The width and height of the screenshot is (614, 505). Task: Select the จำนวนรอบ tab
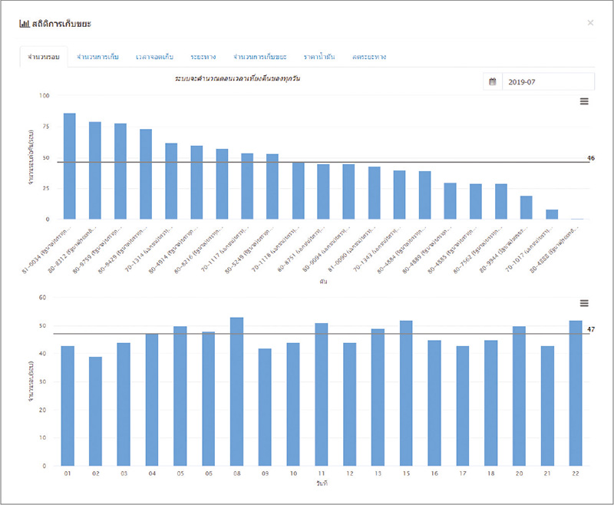coord(43,58)
